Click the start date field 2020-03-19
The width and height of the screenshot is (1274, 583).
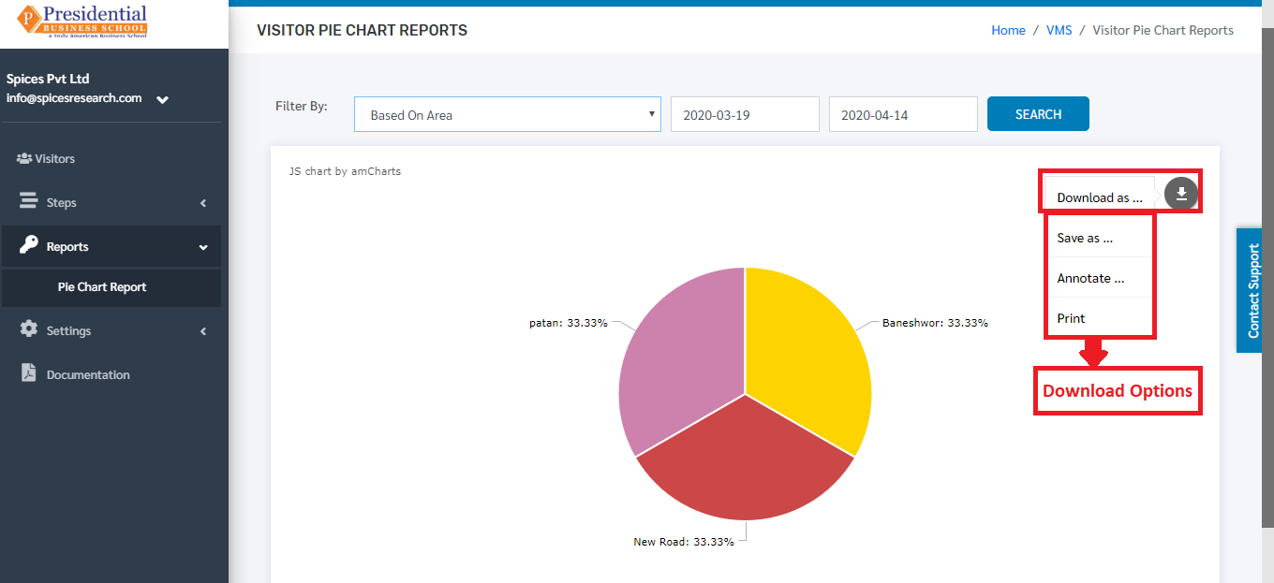pos(745,115)
